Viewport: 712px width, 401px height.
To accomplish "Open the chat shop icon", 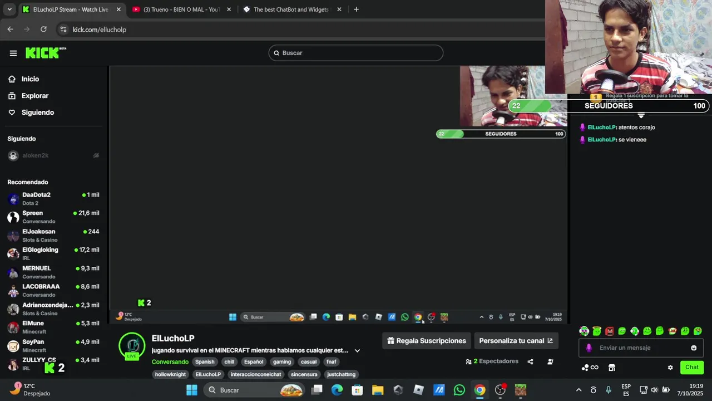I will tap(612, 368).
